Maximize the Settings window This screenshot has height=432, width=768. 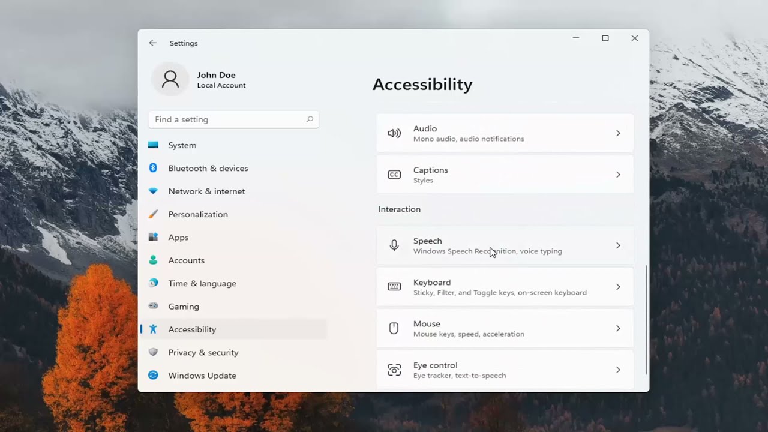tap(605, 38)
